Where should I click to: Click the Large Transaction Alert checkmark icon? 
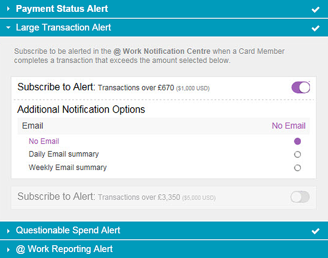[315, 28]
